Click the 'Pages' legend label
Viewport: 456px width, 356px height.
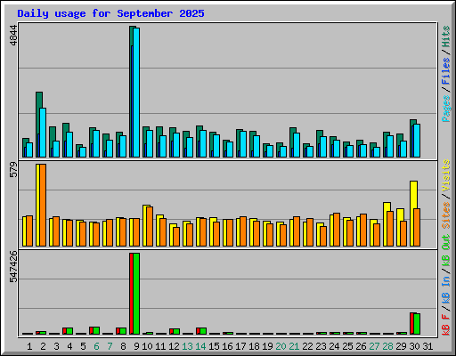(x=446, y=109)
